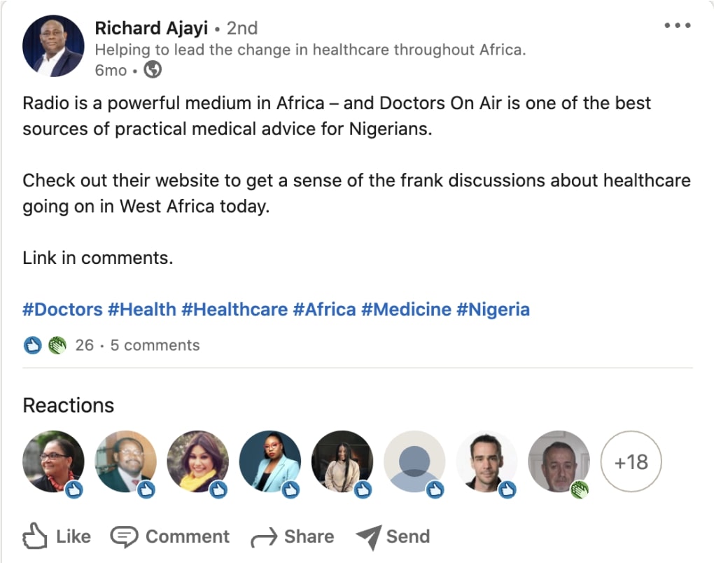
Task: Follow the #Doctors hashtag
Action: pos(62,310)
